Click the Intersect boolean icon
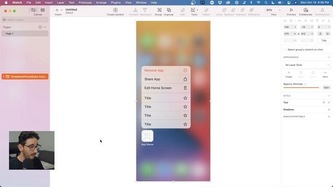The width and height of the screenshot is (333, 187). click(x=242, y=10)
